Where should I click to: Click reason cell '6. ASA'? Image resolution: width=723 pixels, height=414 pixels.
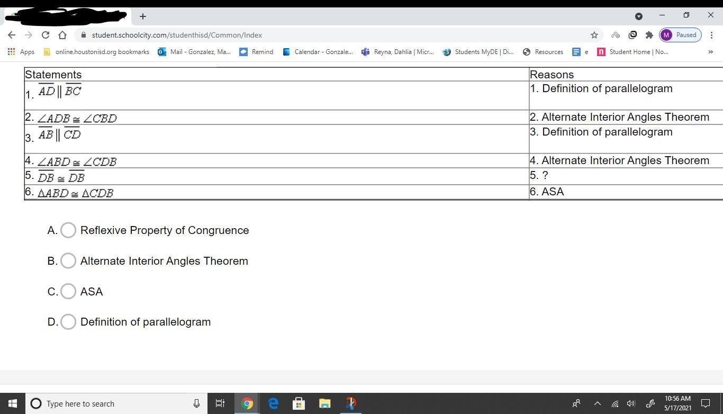coord(626,192)
